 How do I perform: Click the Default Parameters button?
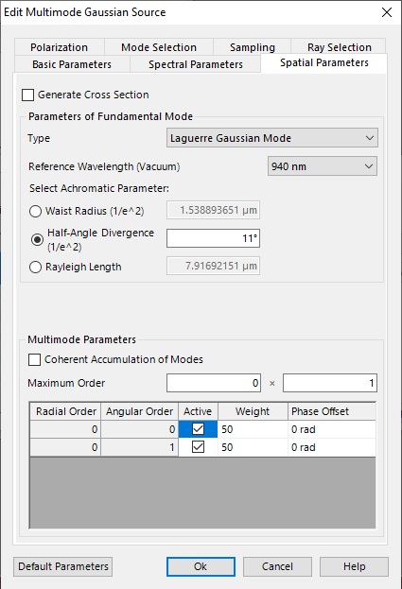pyautogui.click(x=63, y=566)
